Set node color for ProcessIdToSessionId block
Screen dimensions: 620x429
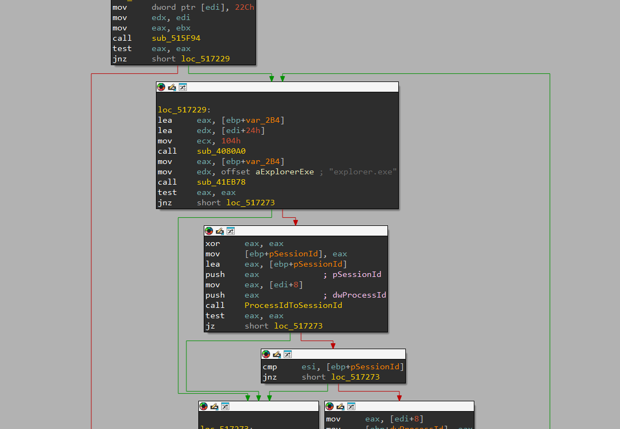tap(209, 231)
